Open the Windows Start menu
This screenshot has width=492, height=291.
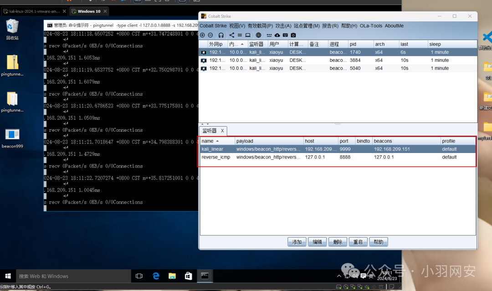tap(8, 276)
